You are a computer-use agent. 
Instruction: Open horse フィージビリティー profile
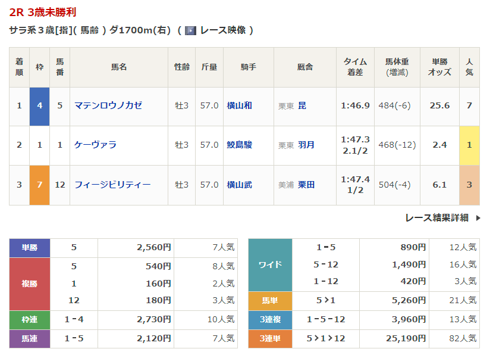click(112, 185)
